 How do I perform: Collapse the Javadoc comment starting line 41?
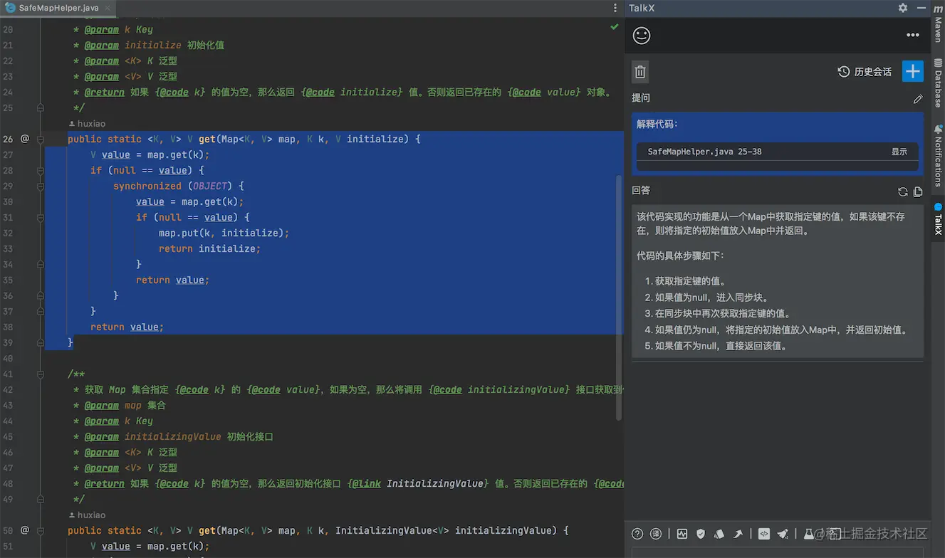coord(41,374)
